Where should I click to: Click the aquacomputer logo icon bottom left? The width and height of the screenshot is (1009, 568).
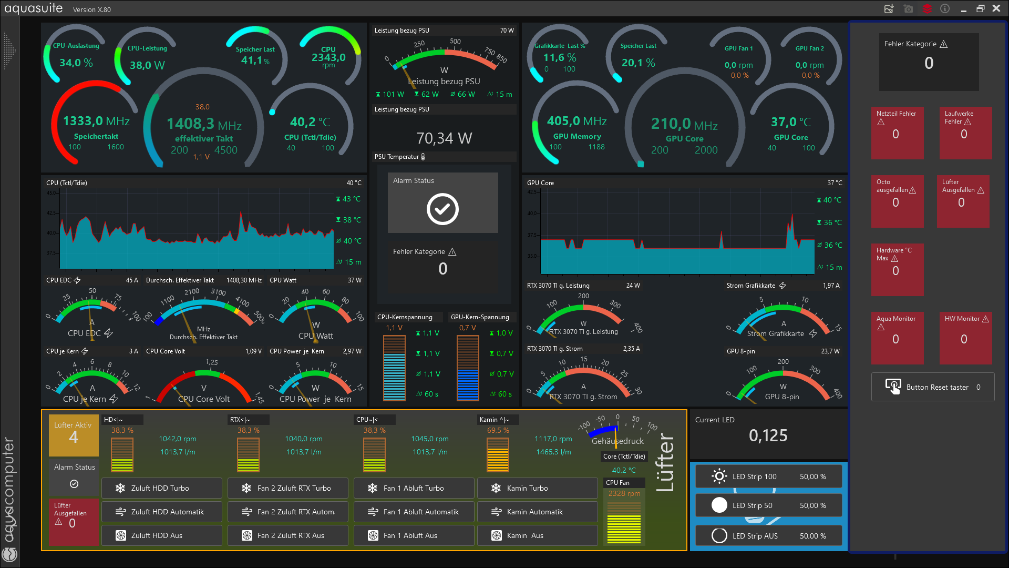pyautogui.click(x=10, y=554)
